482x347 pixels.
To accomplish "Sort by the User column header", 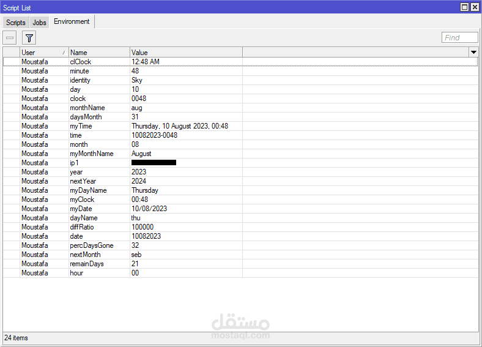I will click(x=44, y=52).
